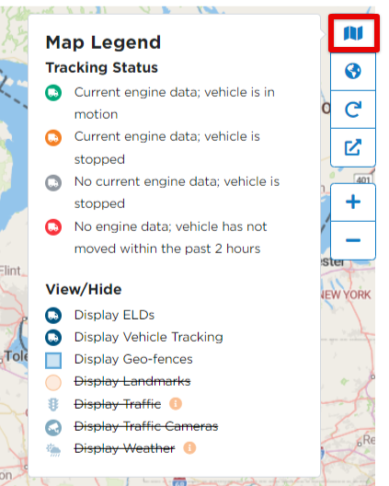
Task: Toggle the Display Weather cloud icon
Action: click(x=53, y=450)
